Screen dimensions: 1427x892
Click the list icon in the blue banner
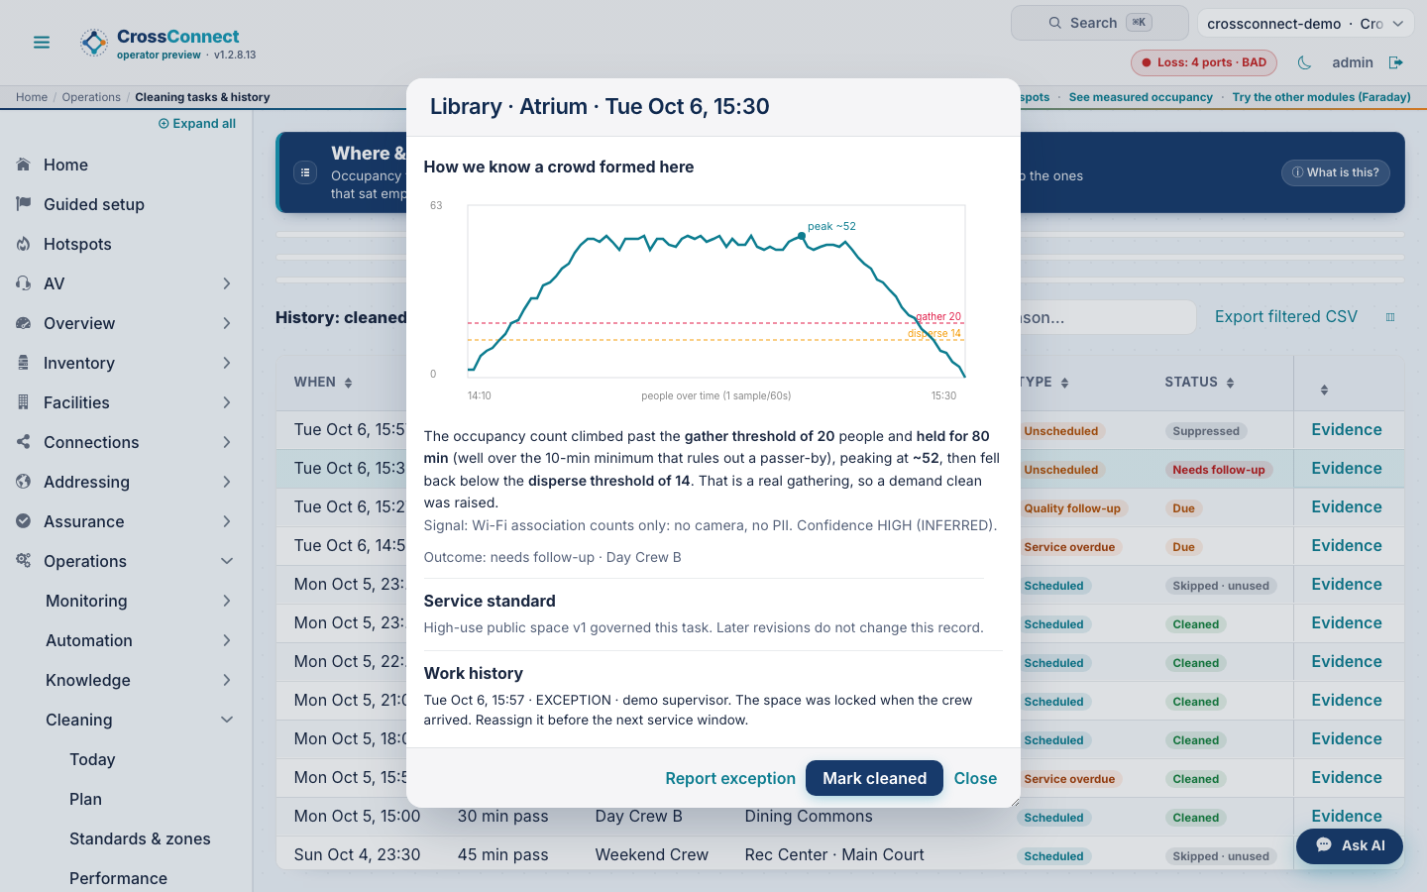pyautogui.click(x=305, y=172)
